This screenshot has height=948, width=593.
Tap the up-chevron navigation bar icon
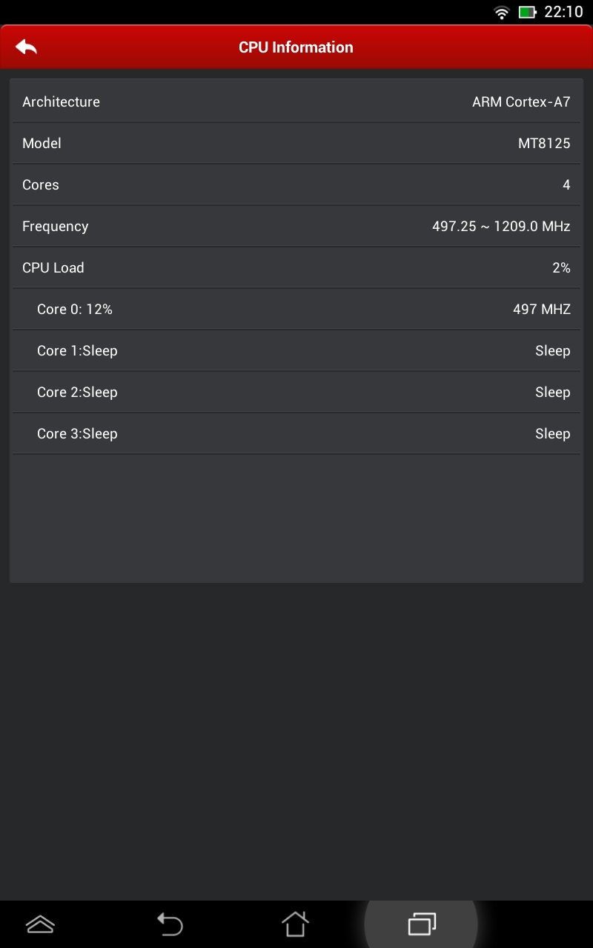[x=40, y=924]
